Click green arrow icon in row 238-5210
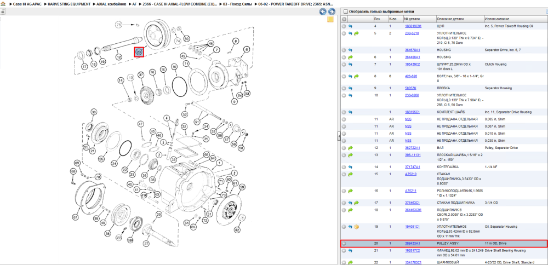Image resolution: width=548 pixels, height=265 pixels. coord(356,33)
